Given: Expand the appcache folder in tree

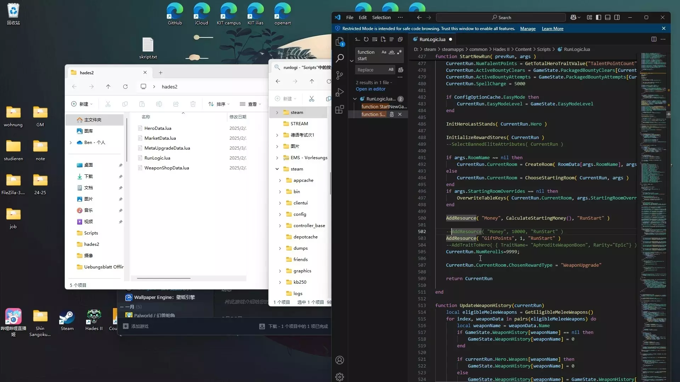Looking at the screenshot, I should pos(280,180).
